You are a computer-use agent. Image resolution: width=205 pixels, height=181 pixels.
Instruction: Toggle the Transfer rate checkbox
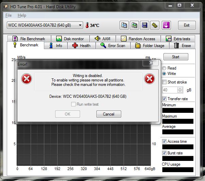[164, 99]
